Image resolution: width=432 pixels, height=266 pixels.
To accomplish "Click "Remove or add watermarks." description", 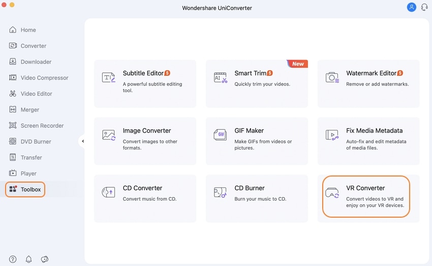I will (378, 84).
